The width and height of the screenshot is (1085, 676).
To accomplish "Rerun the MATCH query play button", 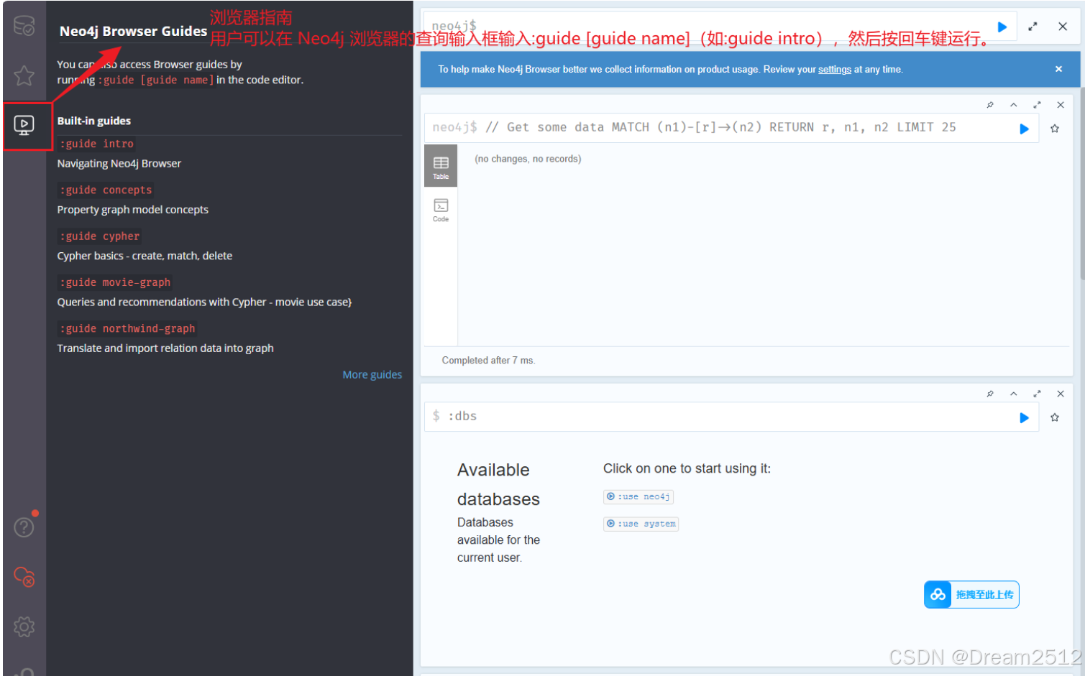I will (x=1025, y=129).
